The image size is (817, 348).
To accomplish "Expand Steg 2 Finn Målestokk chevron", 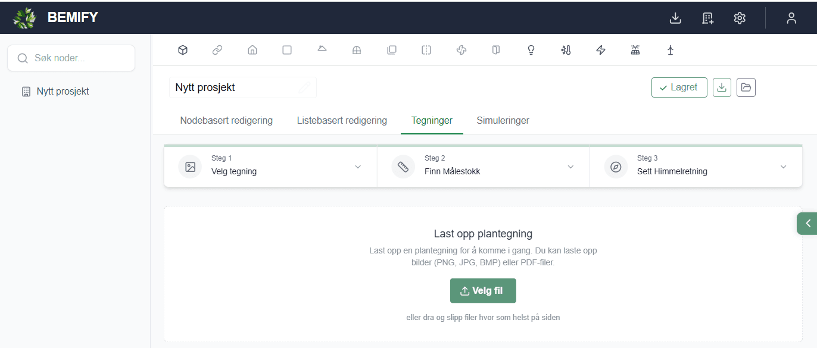I will point(570,167).
